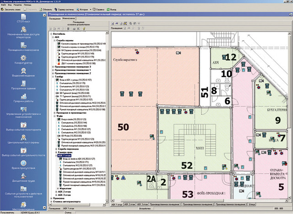293x214 pixels.
Task: Click the camera device icon in room 50
Action: 151,136
